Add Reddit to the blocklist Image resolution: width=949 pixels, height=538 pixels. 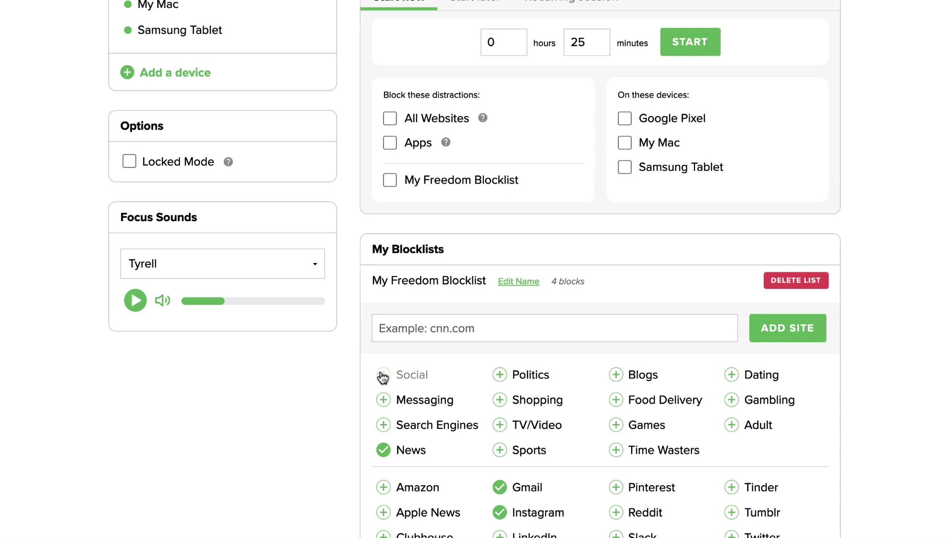(x=616, y=513)
